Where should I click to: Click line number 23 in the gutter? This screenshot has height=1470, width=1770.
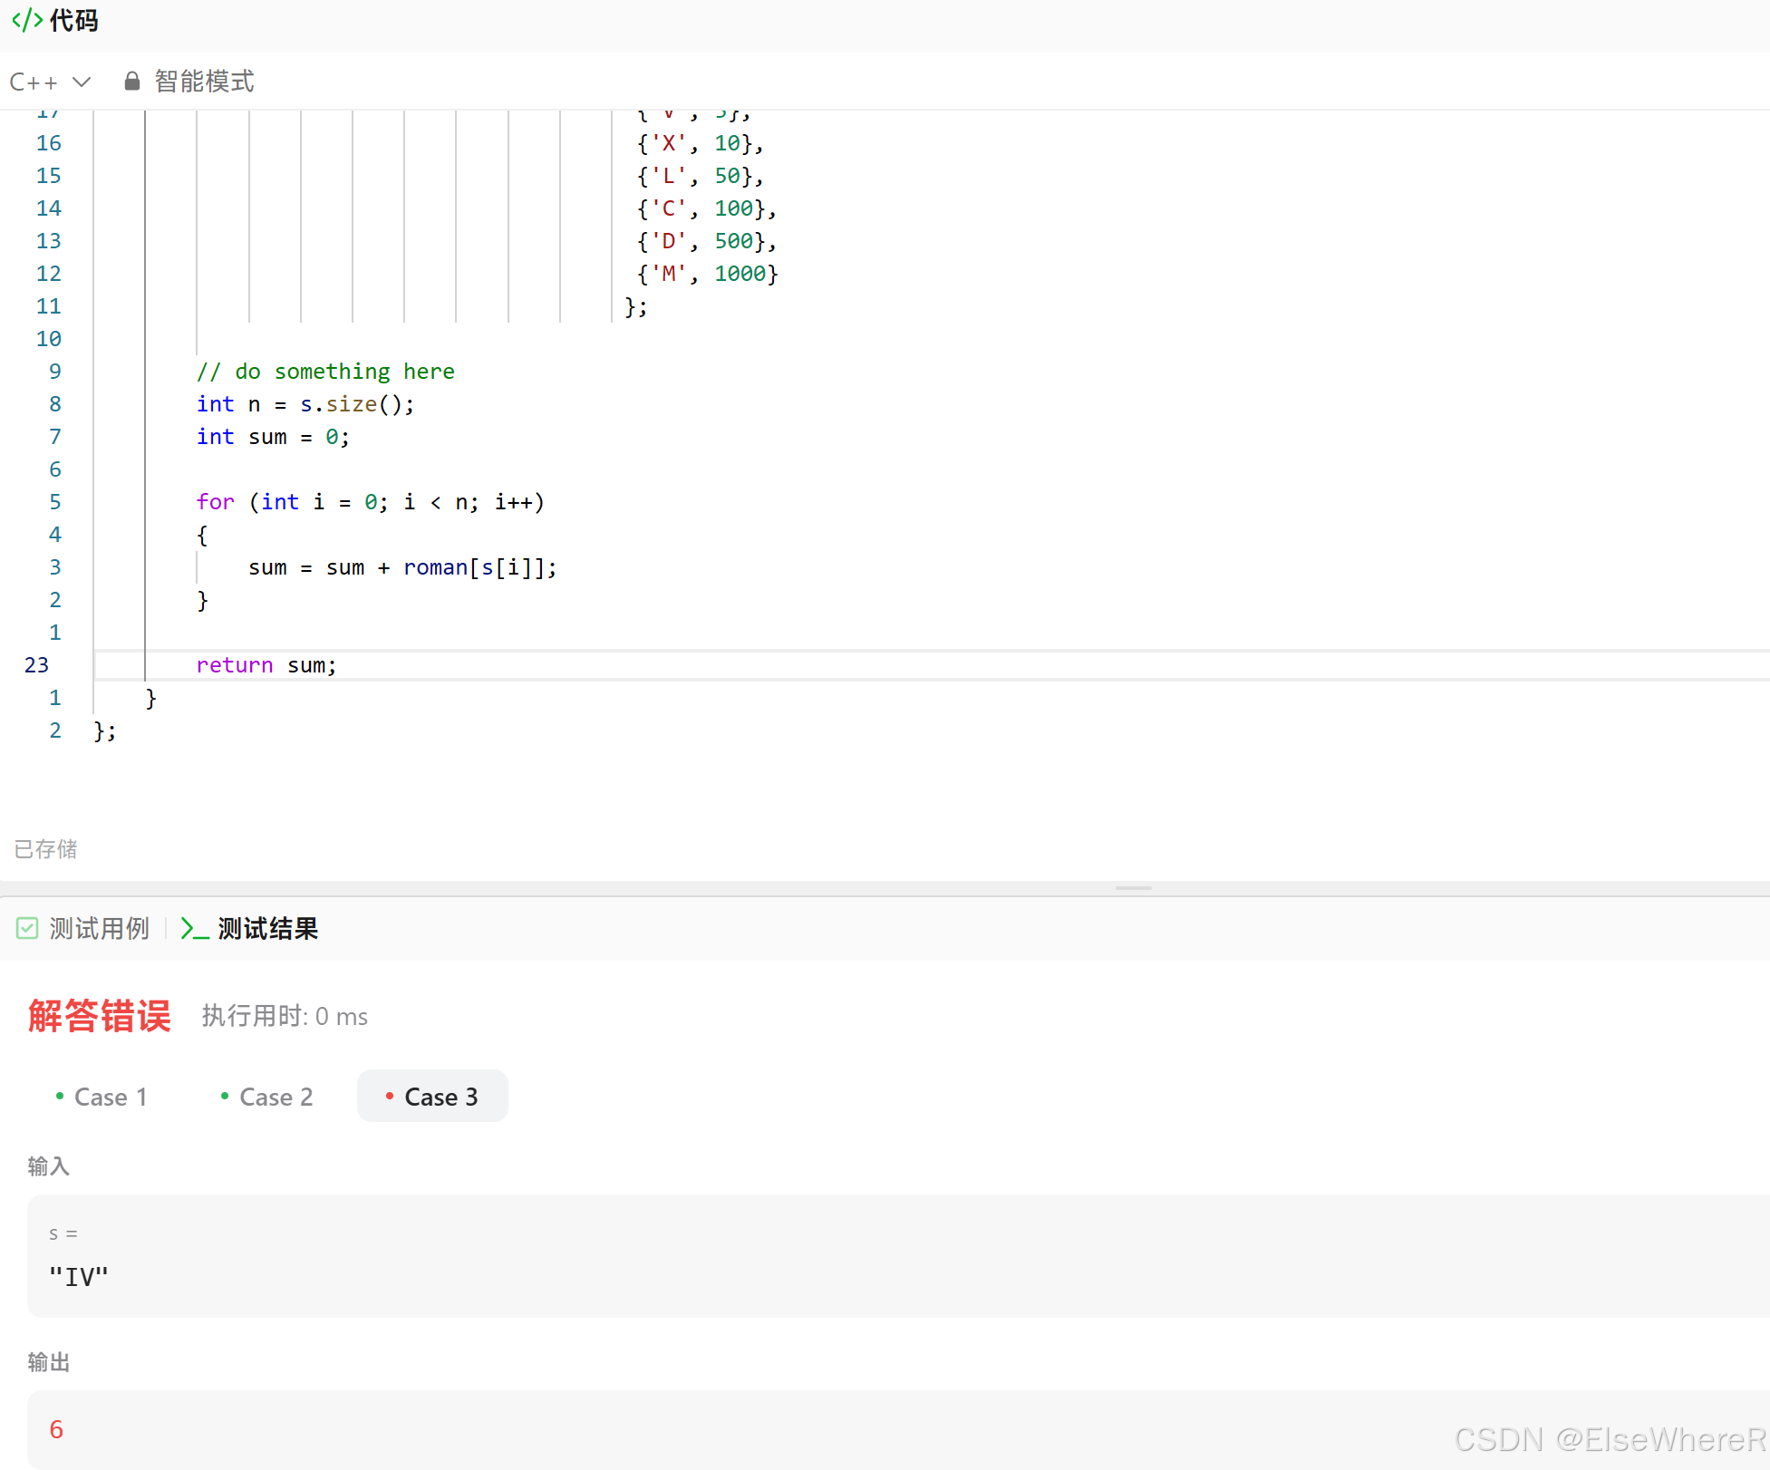point(36,665)
